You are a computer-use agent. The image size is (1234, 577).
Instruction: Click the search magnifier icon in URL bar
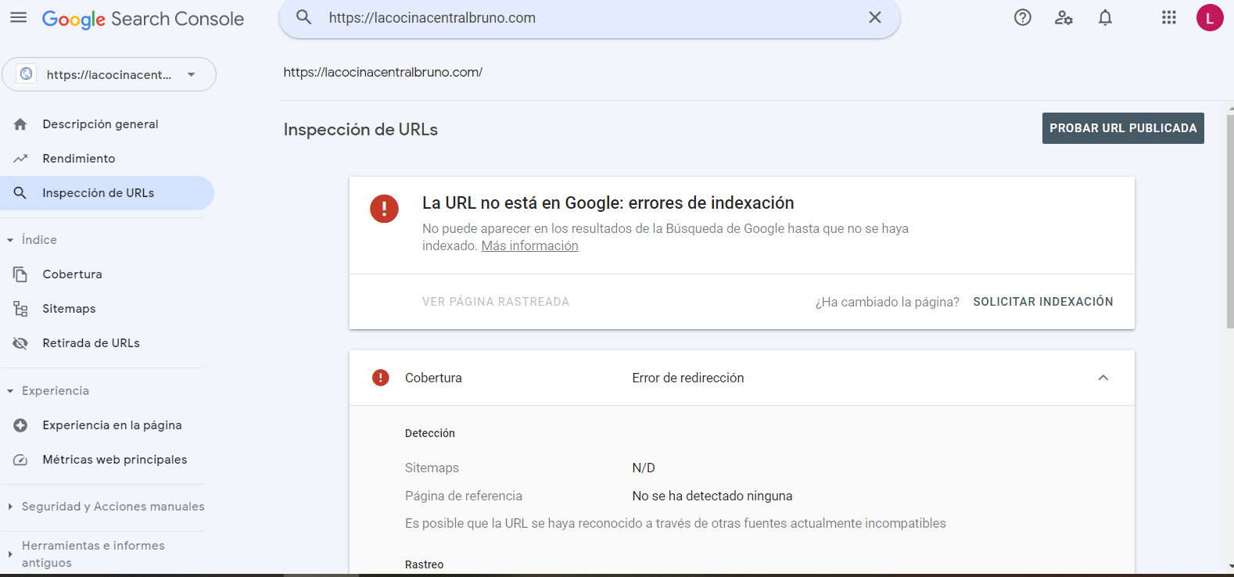(304, 17)
